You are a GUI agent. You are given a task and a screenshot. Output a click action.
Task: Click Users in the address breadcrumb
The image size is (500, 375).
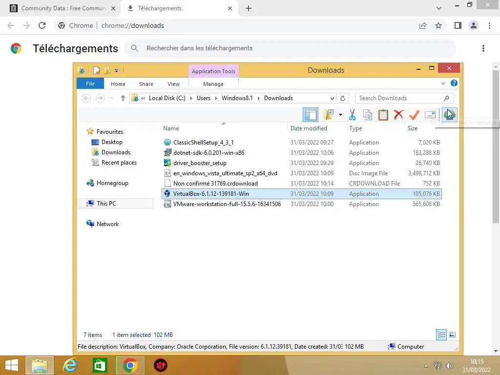(204, 98)
